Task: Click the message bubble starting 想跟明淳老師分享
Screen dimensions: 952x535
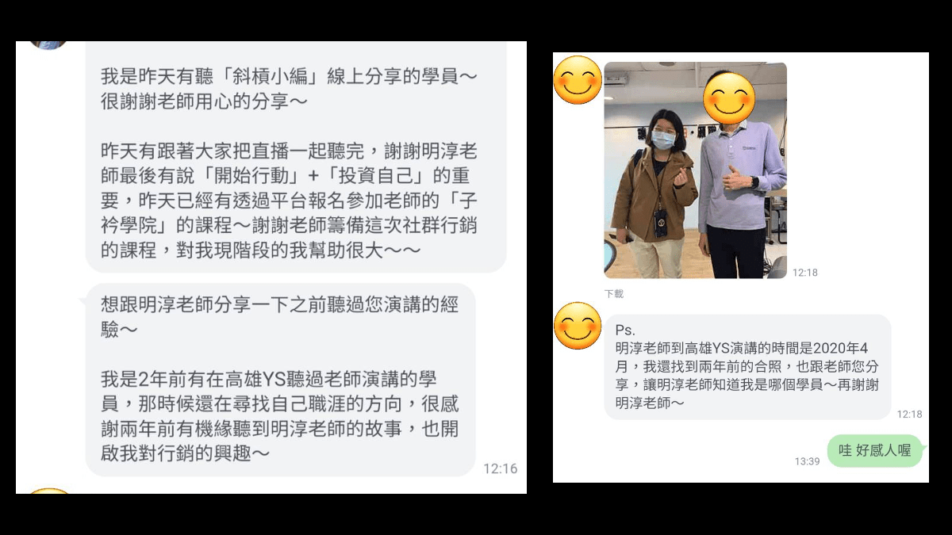Action: click(x=281, y=380)
